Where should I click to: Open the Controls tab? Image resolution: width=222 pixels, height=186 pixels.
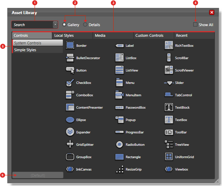[32, 35]
